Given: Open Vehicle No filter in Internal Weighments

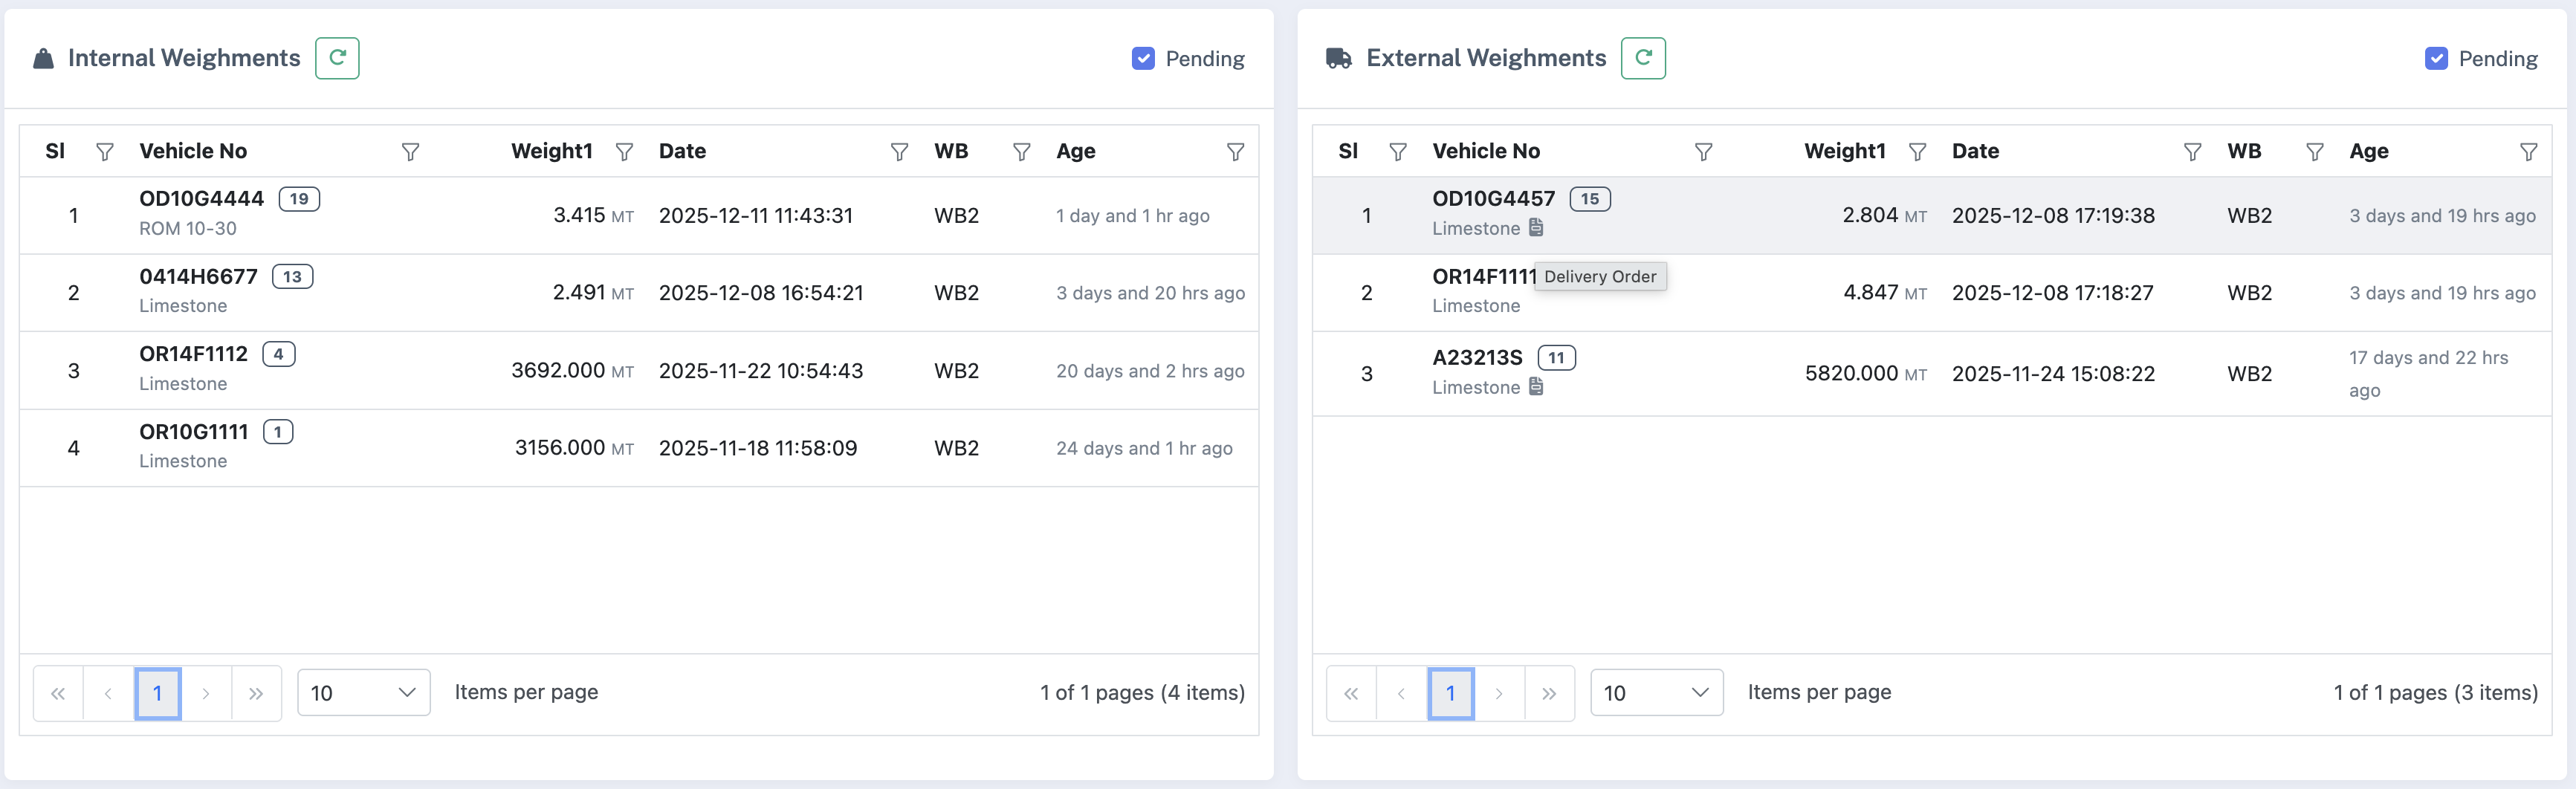Looking at the screenshot, I should point(410,152).
